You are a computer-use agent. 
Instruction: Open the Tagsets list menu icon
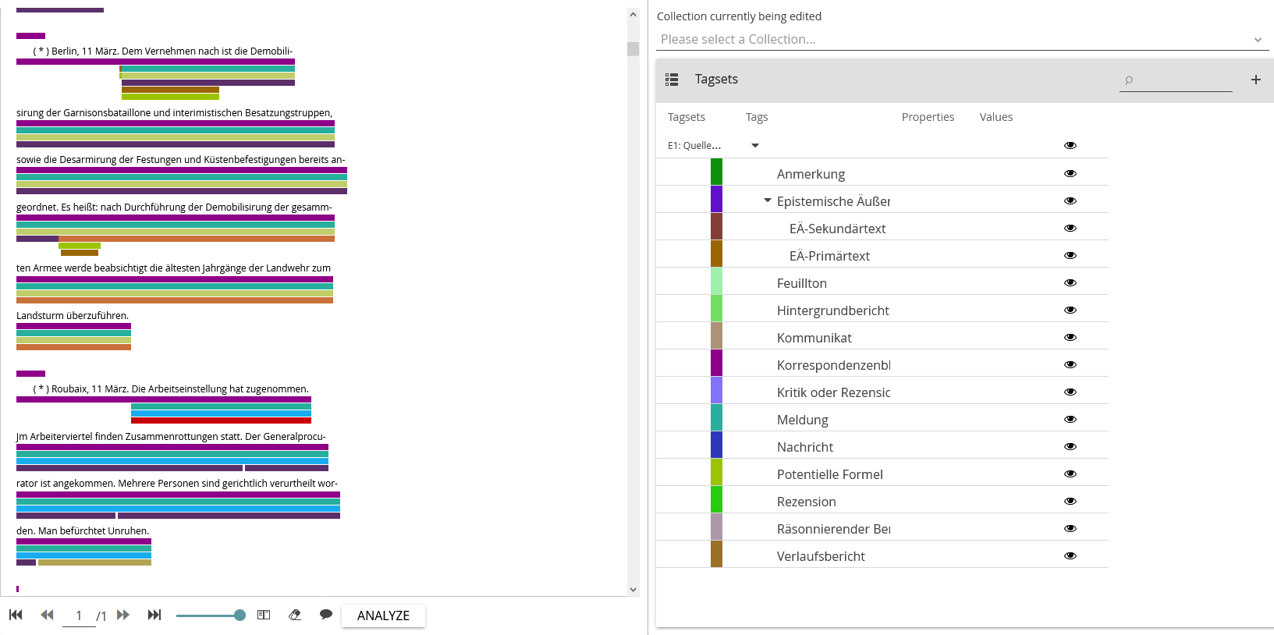(x=671, y=80)
